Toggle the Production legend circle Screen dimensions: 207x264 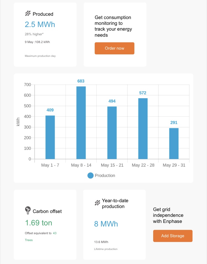(x=91, y=175)
